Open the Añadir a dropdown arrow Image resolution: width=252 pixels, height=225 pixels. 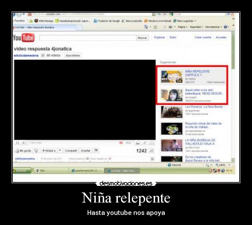pyautogui.click(x=60, y=151)
